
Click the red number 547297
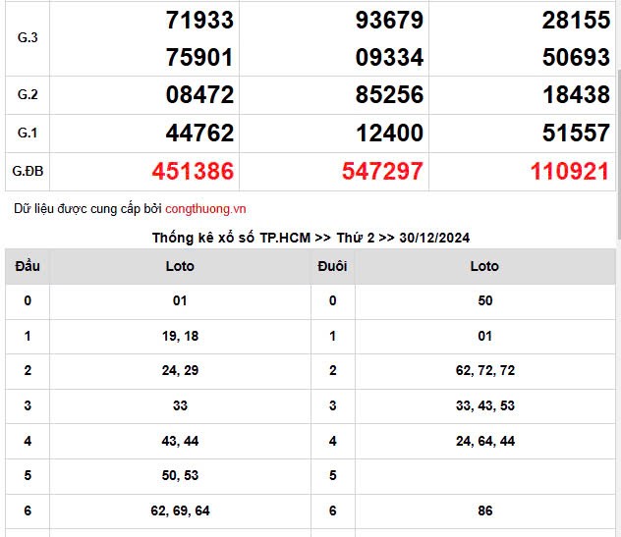382,172
